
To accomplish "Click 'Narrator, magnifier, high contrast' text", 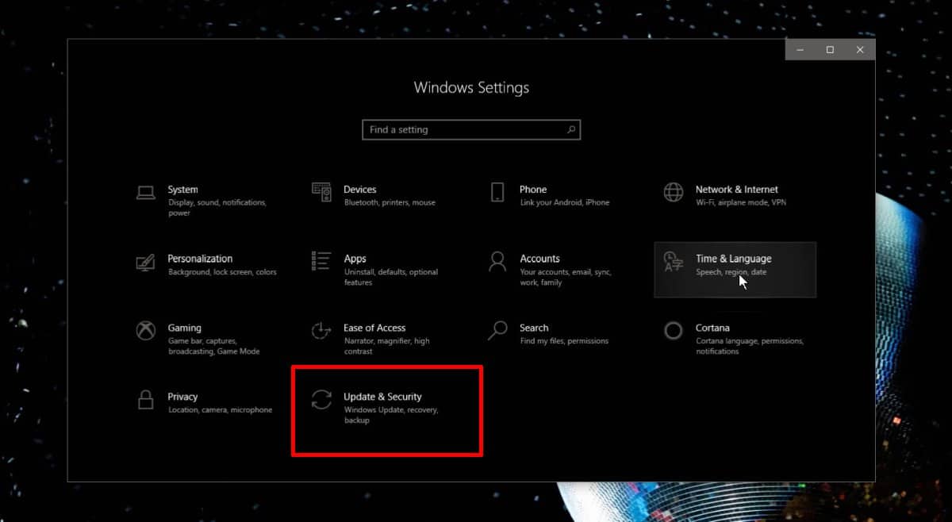I will 387,346.
